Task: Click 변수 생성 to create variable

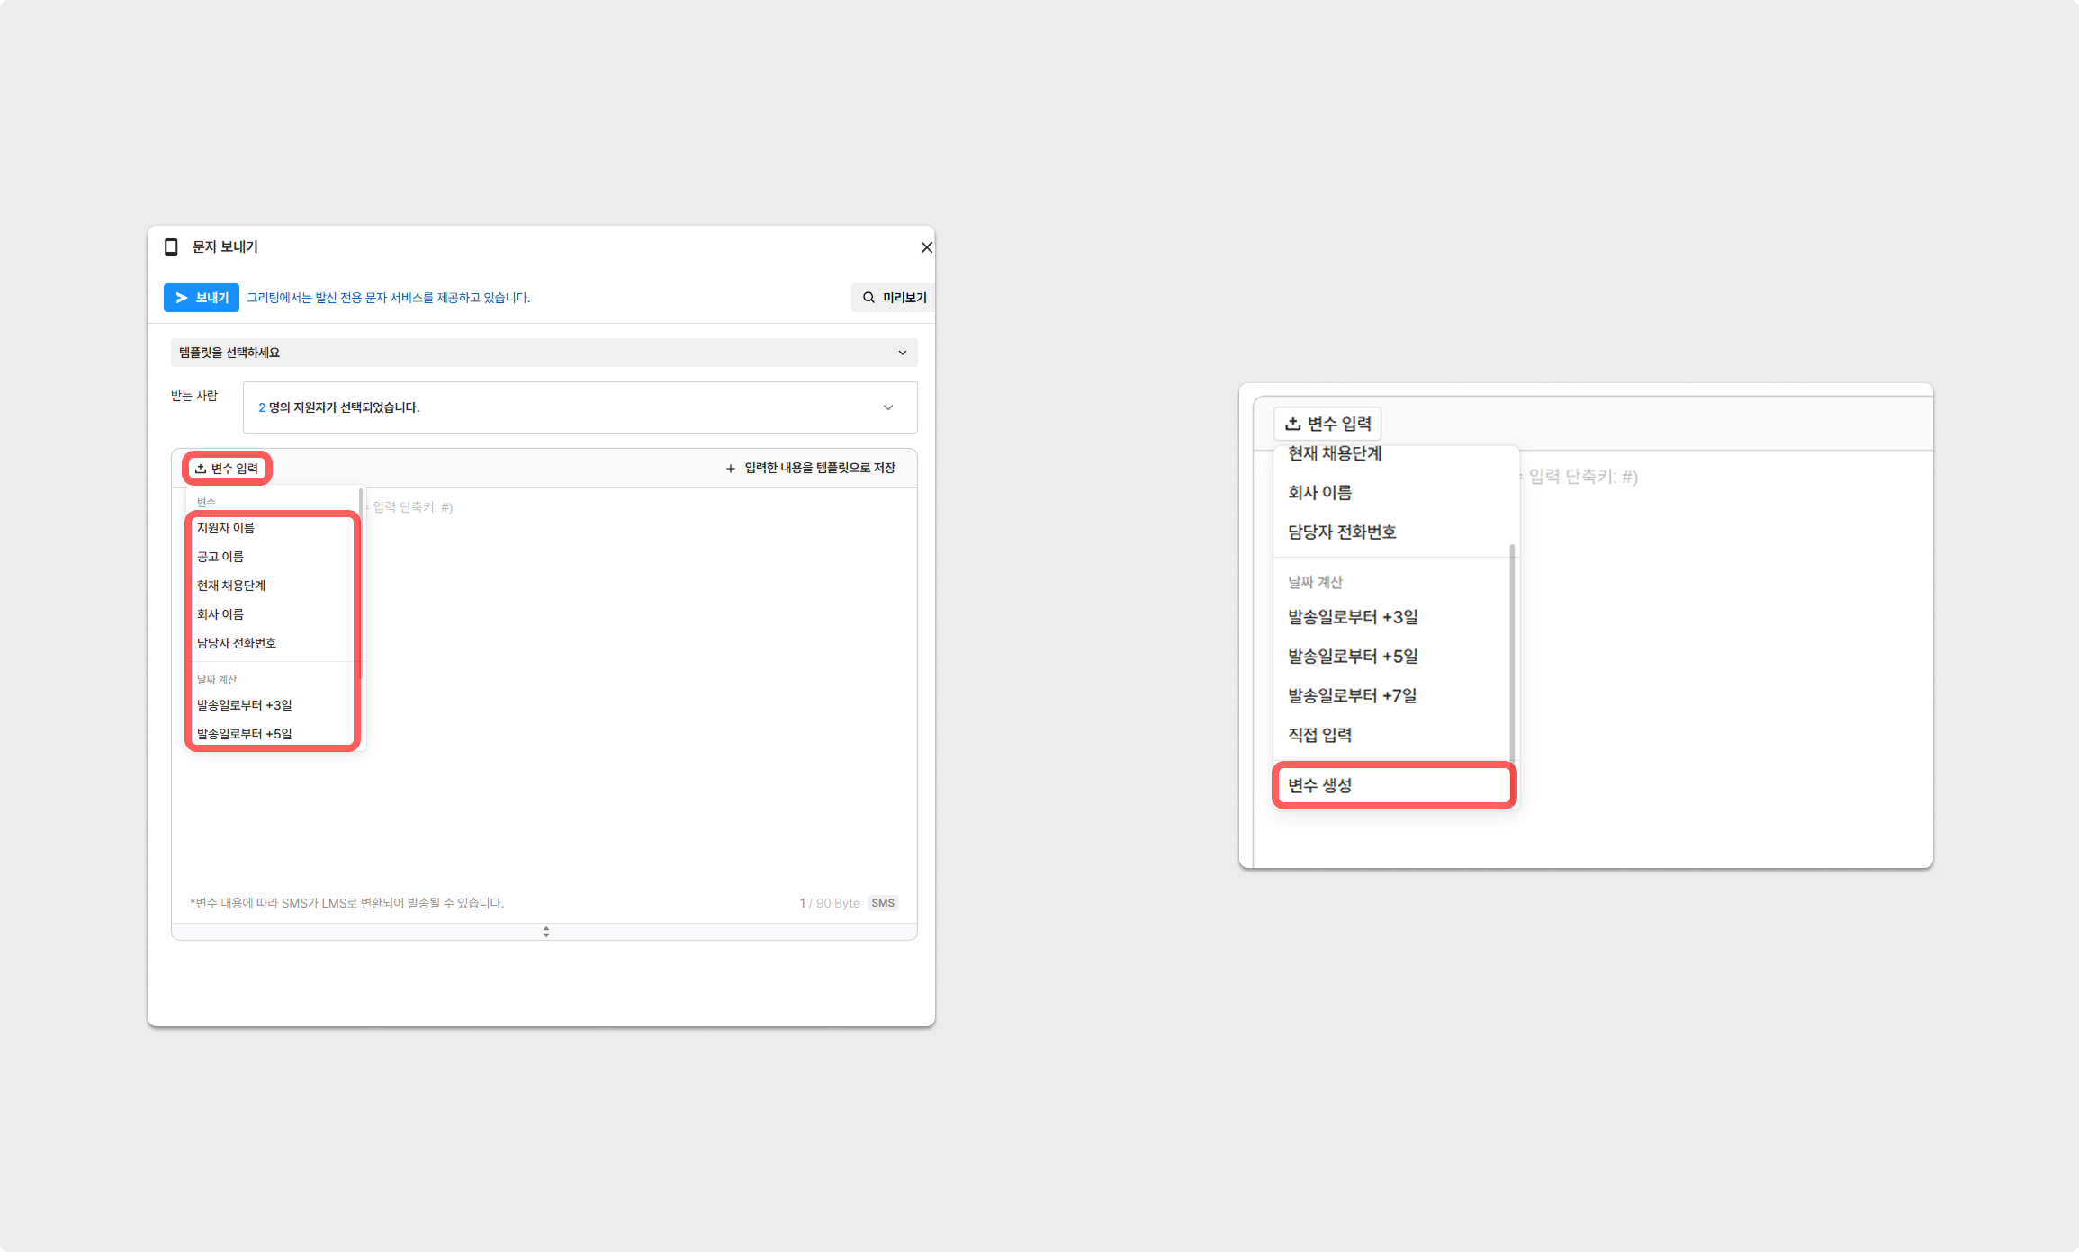Action: coord(1319,785)
